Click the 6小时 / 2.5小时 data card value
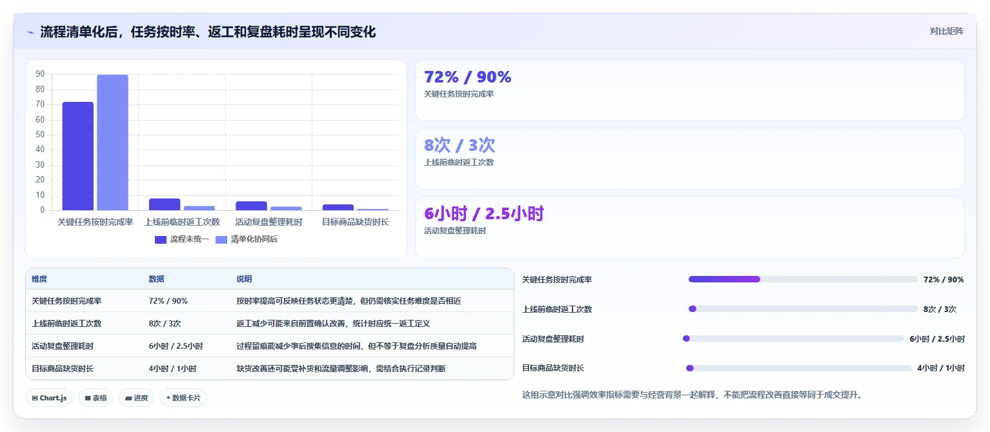This screenshot has height=432, width=990. coord(484,214)
